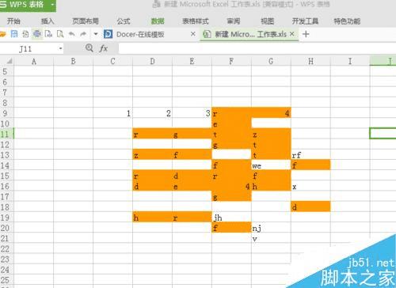Click into the formula bar input
The image size is (396, 288).
click(x=257, y=49)
